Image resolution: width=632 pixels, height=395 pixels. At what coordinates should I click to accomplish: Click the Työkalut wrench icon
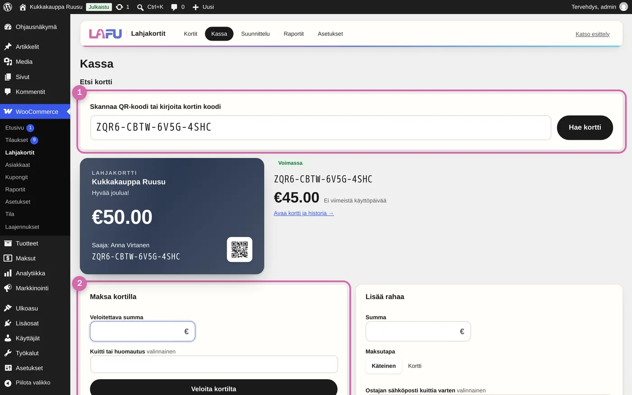tap(8, 353)
